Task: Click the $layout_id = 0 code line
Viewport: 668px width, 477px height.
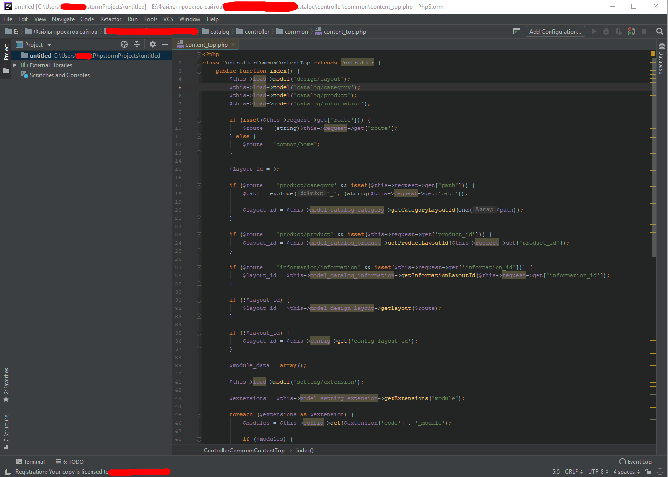Action: [254, 169]
